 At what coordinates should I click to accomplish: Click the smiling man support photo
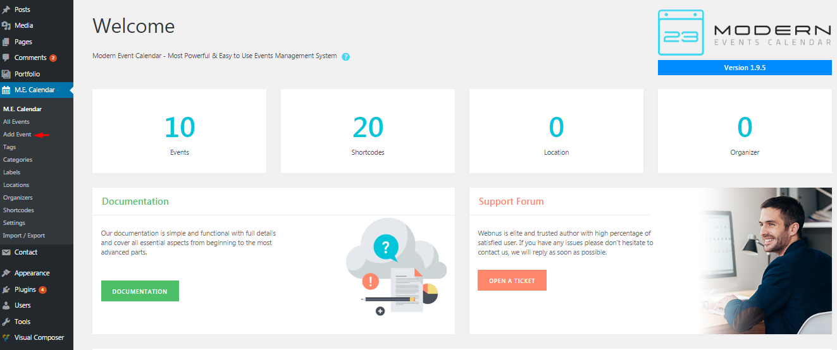tap(766, 261)
